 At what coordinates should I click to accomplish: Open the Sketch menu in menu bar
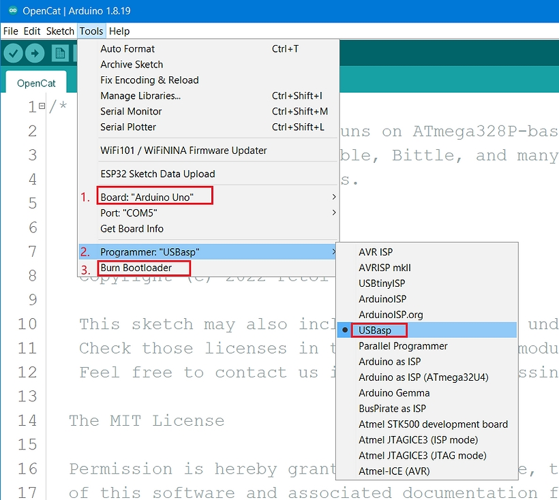(x=60, y=31)
